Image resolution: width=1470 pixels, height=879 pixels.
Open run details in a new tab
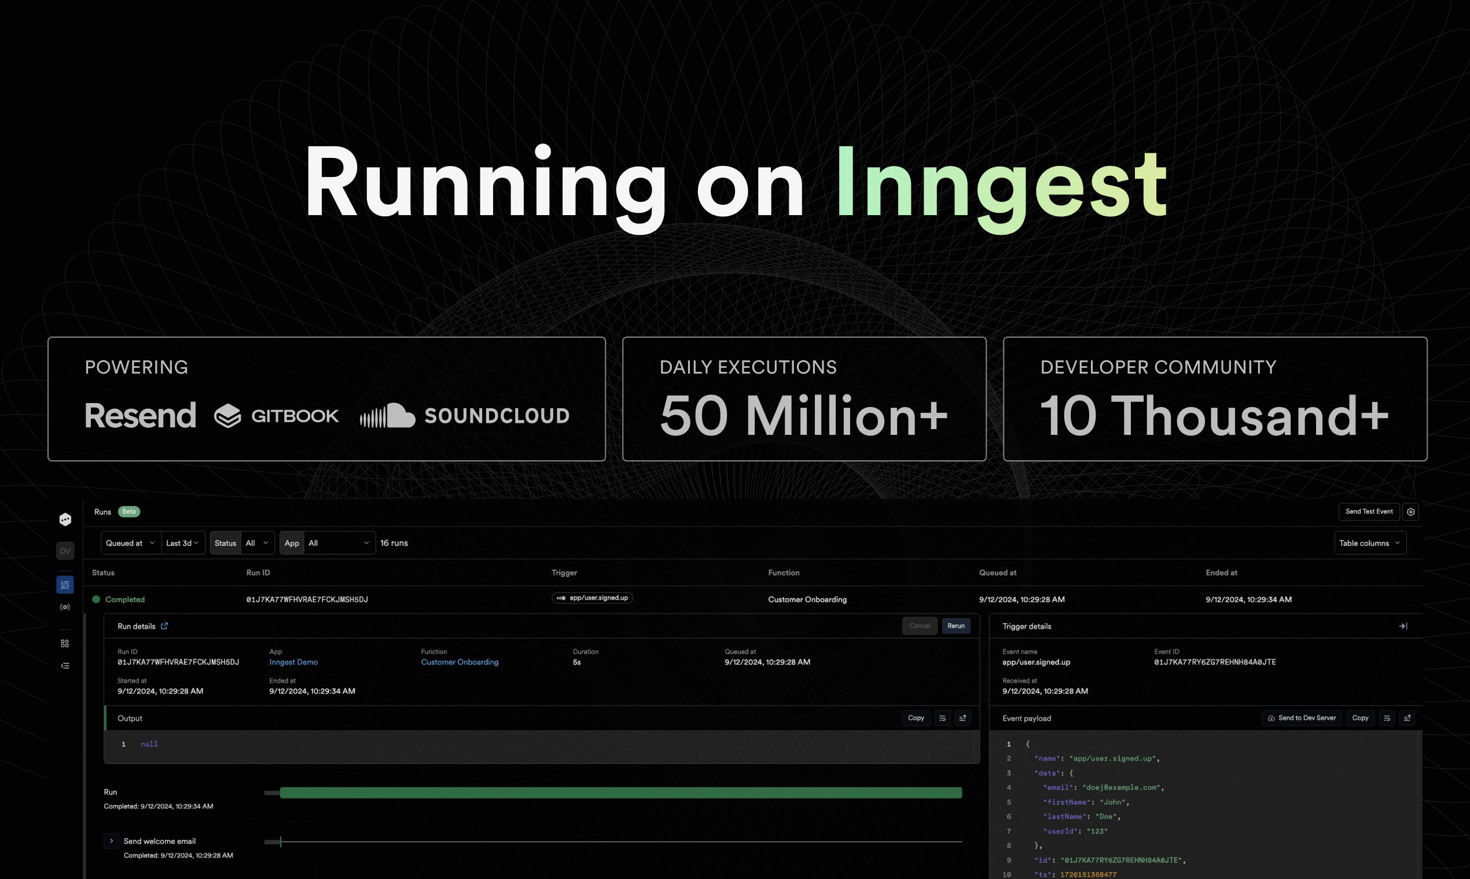click(164, 626)
